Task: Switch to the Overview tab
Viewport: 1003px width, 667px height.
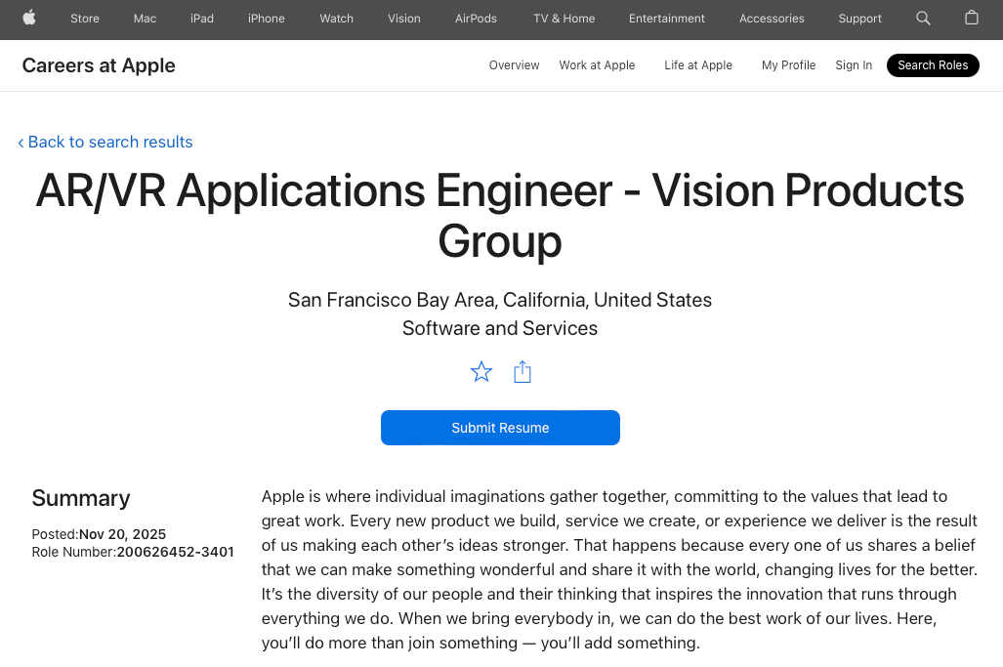Action: [x=514, y=65]
